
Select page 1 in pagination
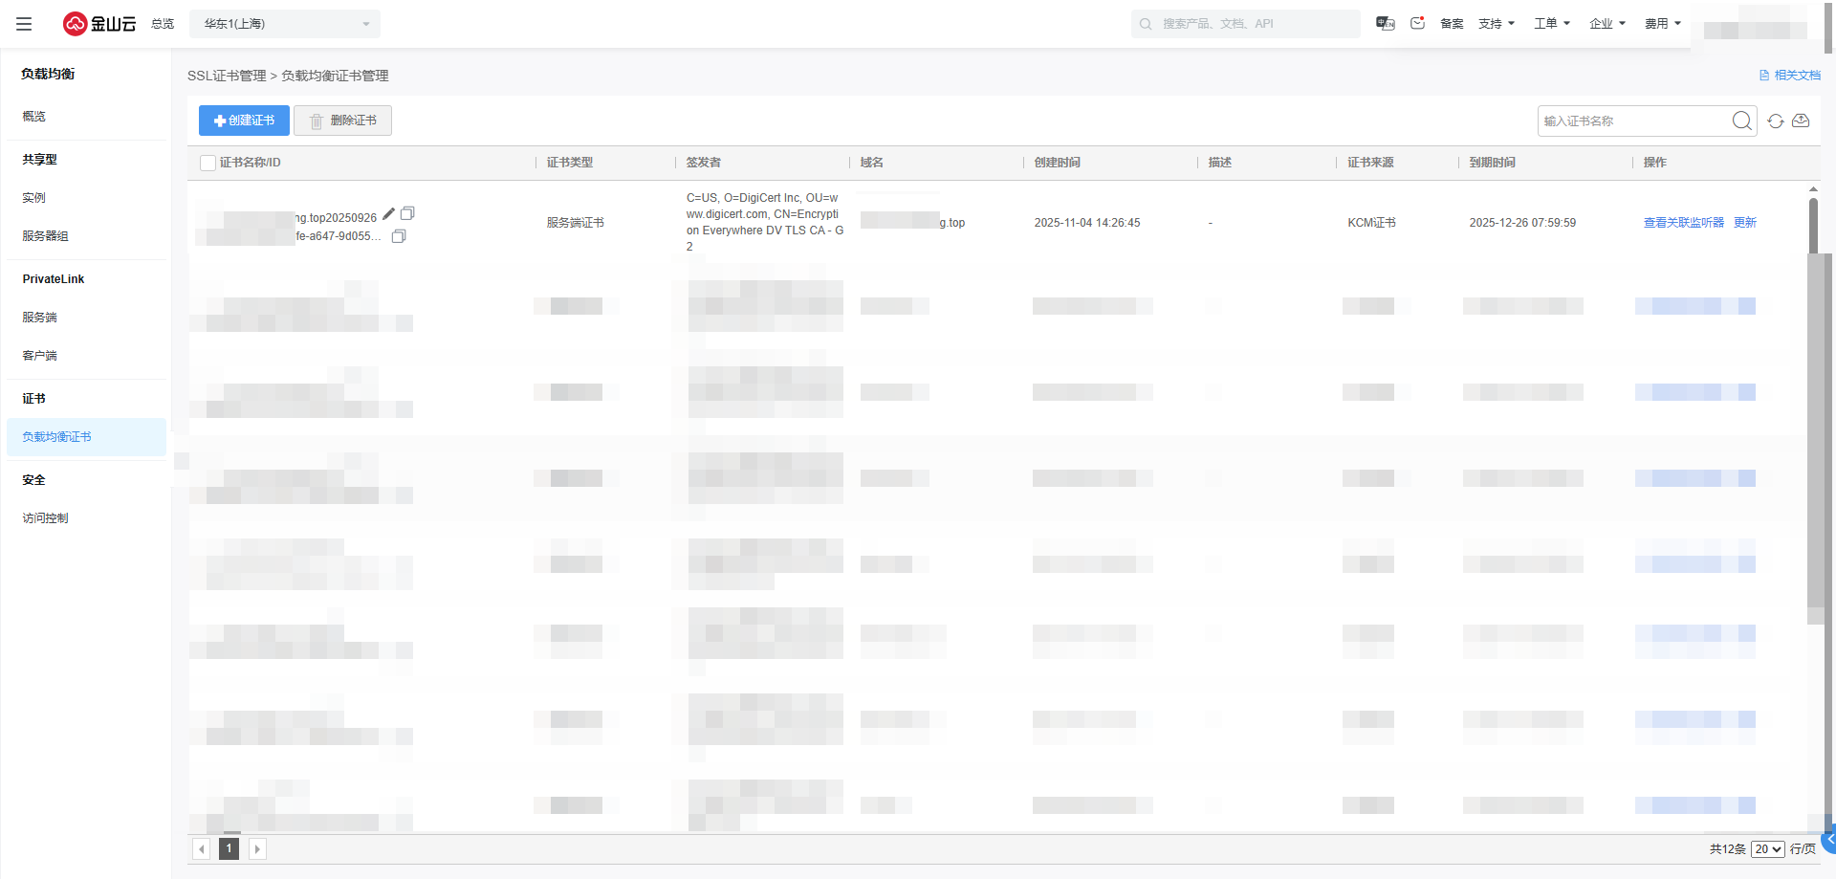(x=229, y=849)
